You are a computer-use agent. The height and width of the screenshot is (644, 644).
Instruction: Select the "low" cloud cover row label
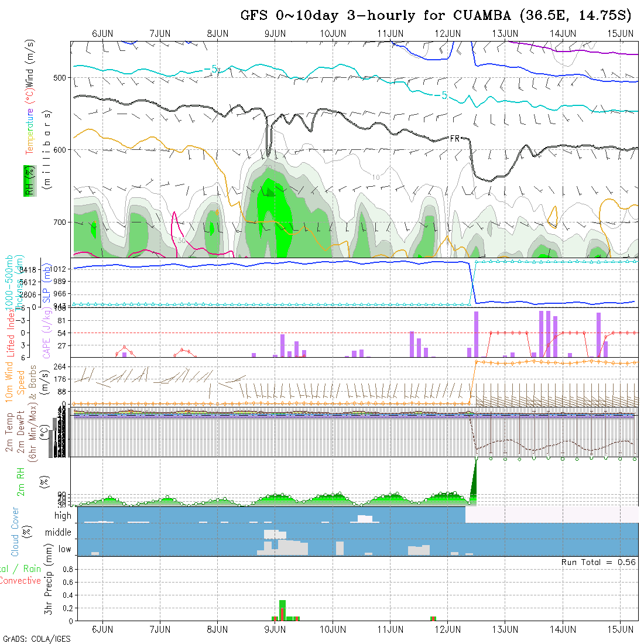click(x=64, y=549)
